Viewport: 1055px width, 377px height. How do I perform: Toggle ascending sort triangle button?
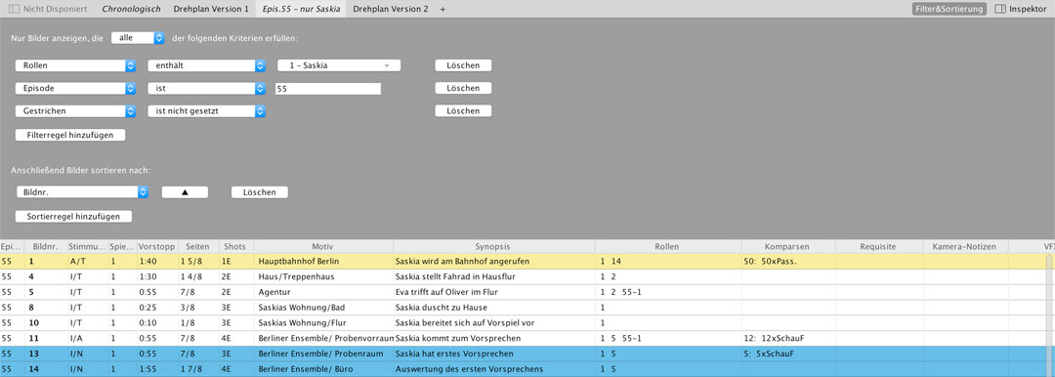coord(185,192)
